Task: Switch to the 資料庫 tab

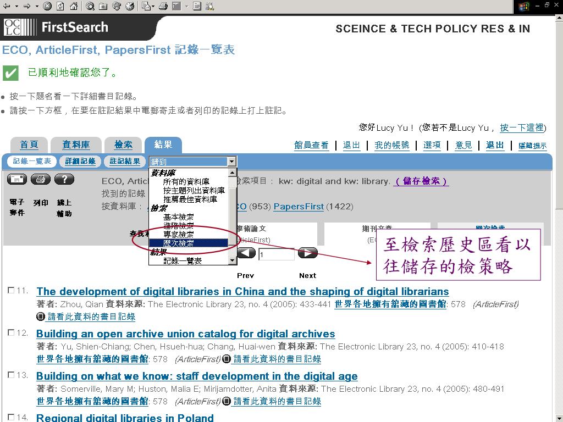Action: [76, 145]
